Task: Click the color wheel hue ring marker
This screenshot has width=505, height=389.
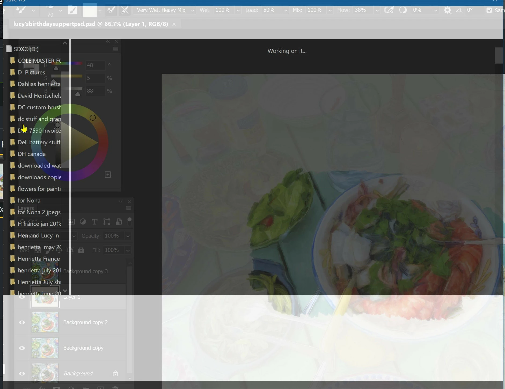Action: pyautogui.click(x=93, y=118)
